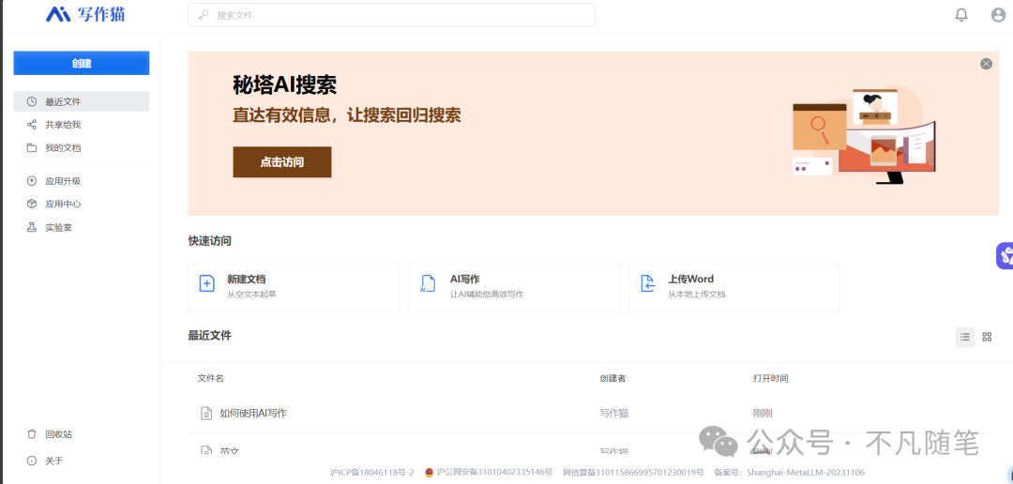Click the new document plus icon

[206, 283]
